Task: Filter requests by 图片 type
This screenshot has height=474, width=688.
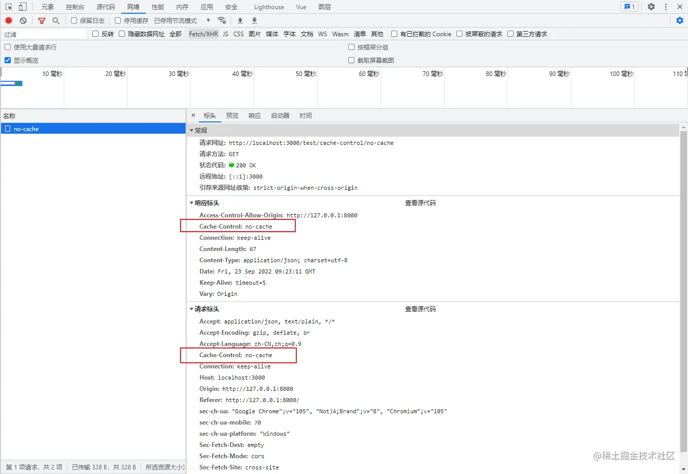Action: [x=254, y=34]
